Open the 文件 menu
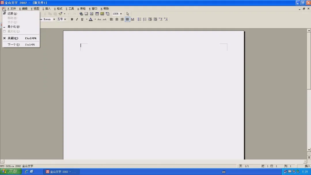Image resolution: width=311 pixels, height=175 pixels. 12,9
